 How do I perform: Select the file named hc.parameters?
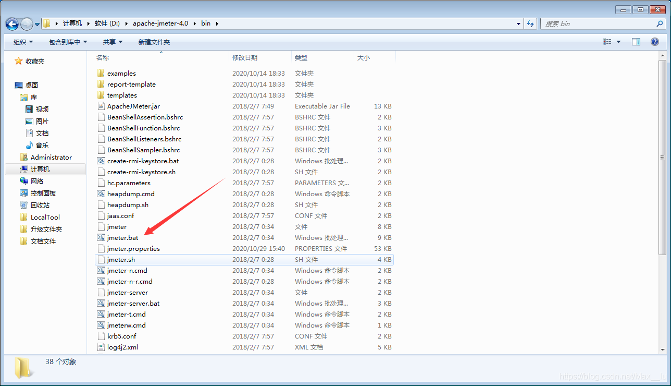pos(129,183)
